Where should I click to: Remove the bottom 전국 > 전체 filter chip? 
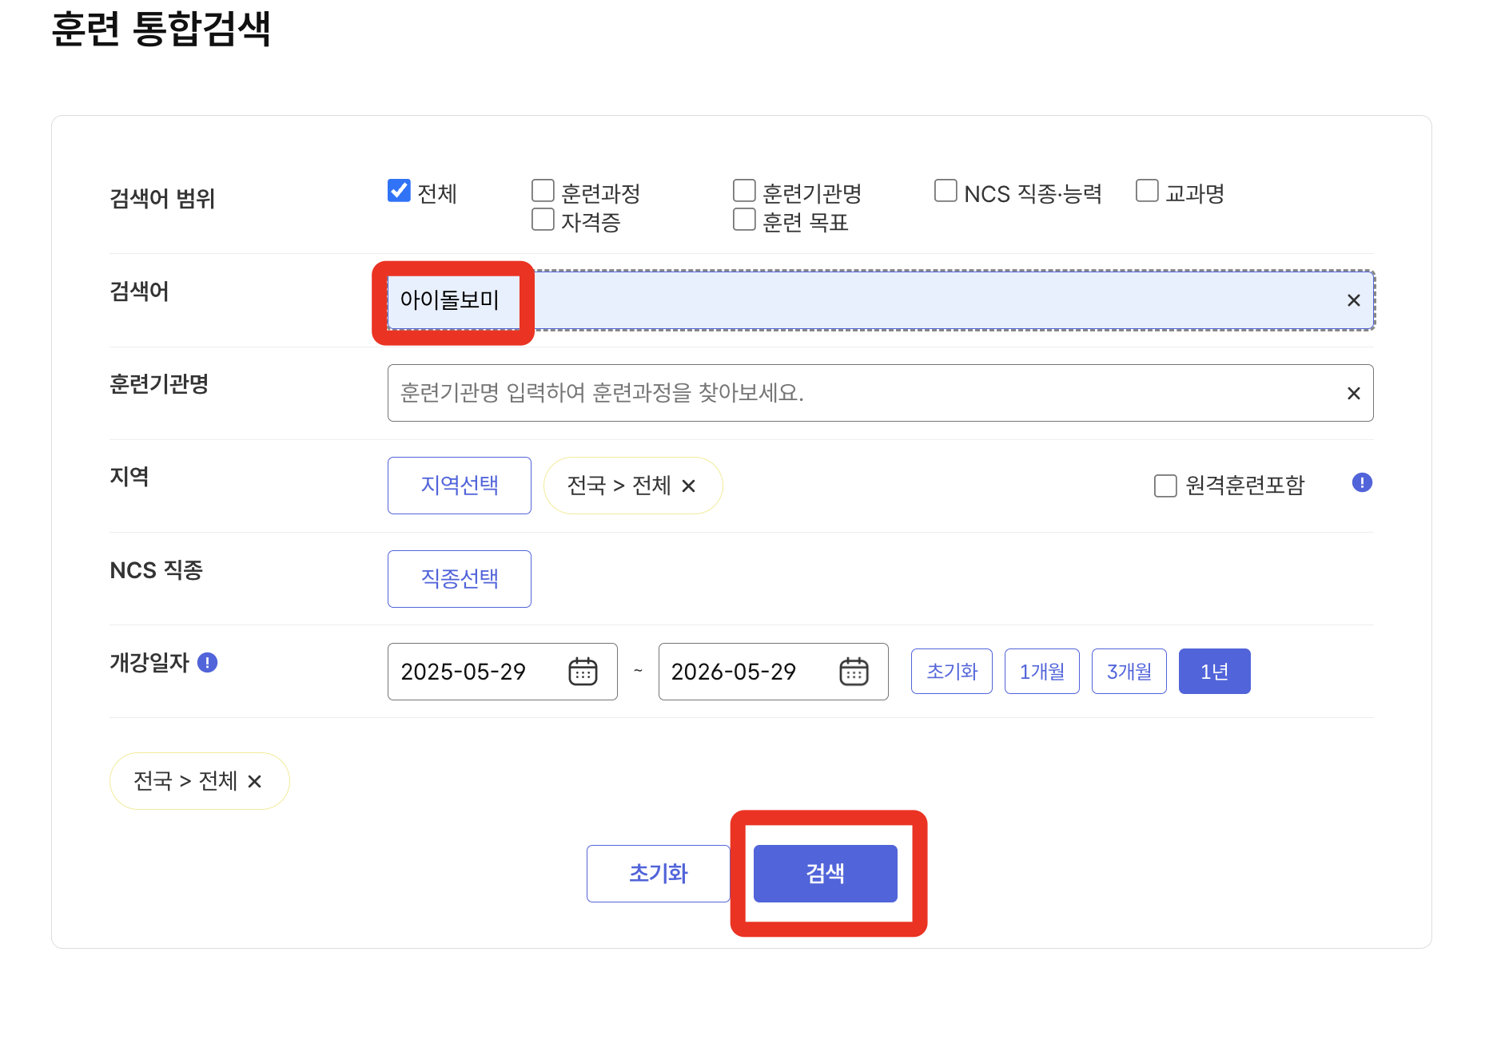click(255, 782)
